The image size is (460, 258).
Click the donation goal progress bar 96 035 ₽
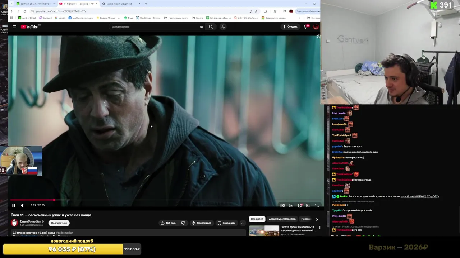coord(72,249)
